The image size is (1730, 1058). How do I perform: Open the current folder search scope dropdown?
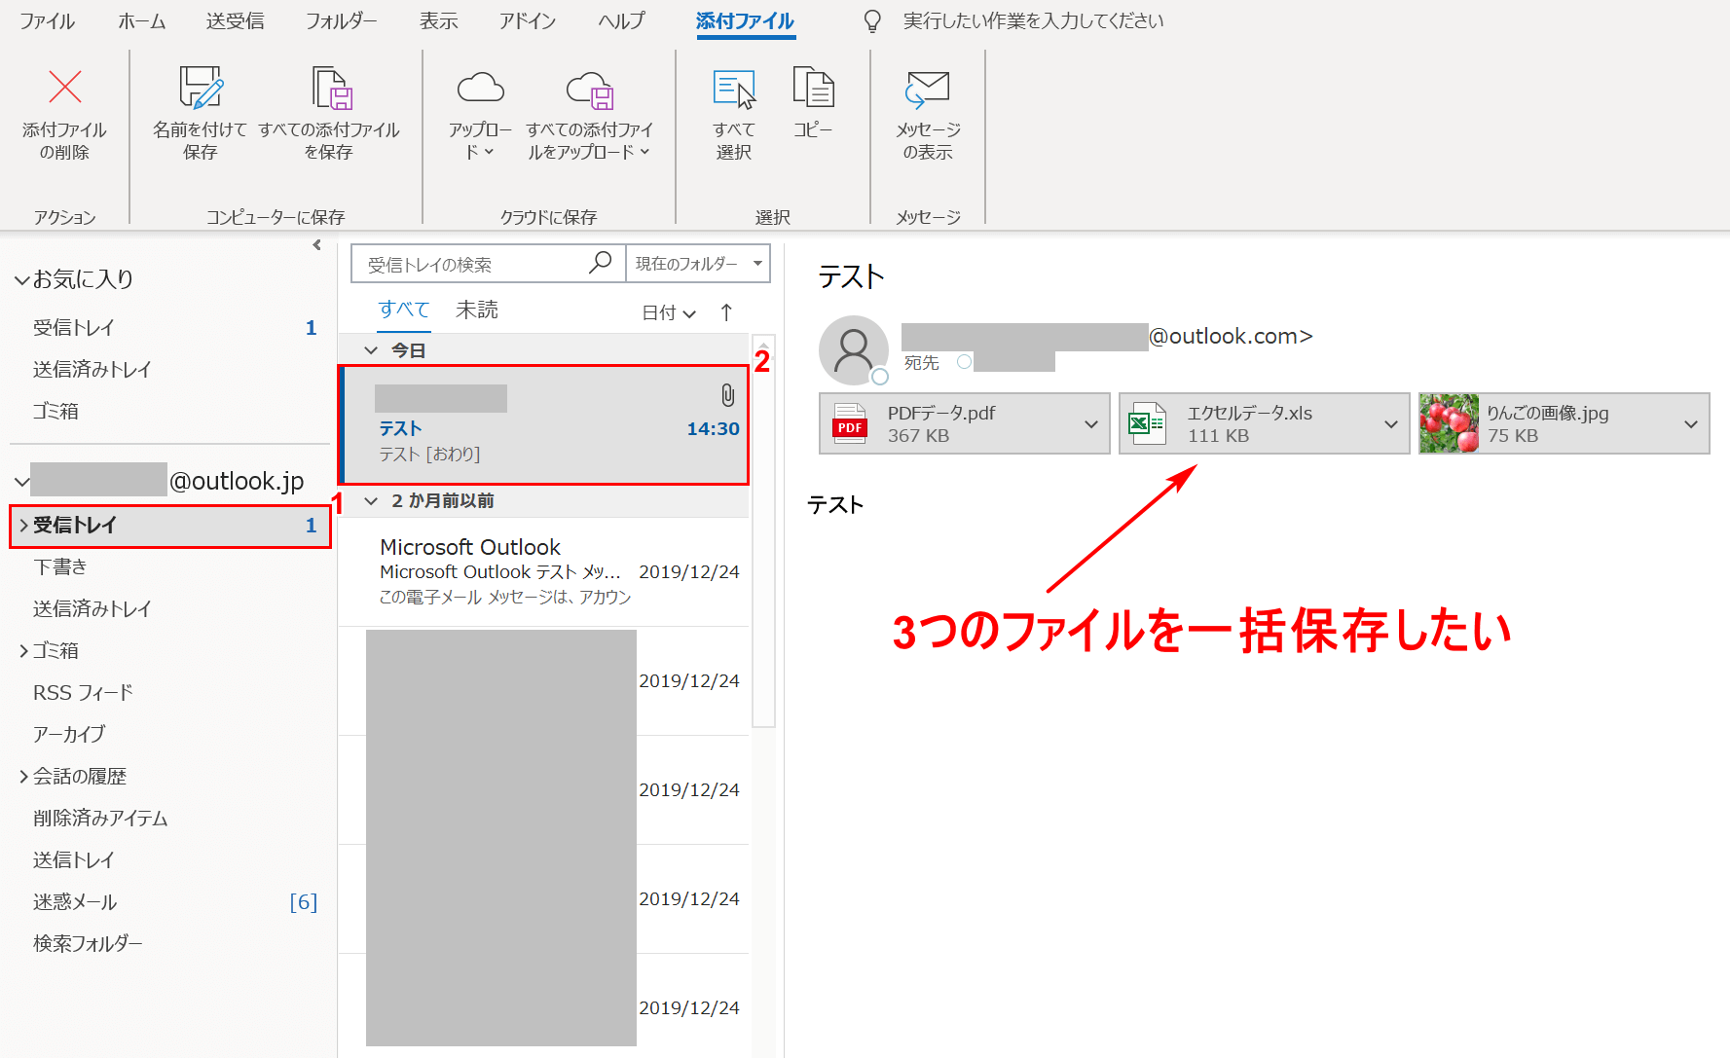697,264
